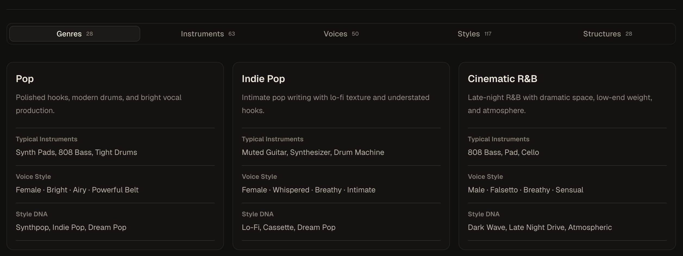Viewport: 683px width, 256px height.
Task: Select the Genres tab
Action: [x=75, y=34]
